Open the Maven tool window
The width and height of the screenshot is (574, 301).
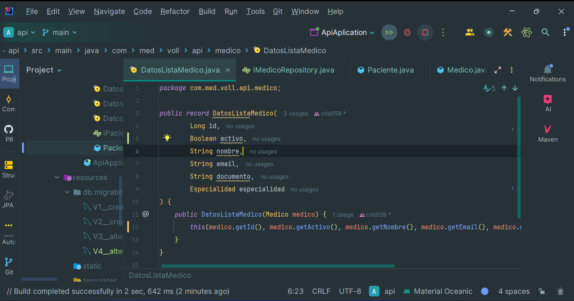[x=547, y=134]
